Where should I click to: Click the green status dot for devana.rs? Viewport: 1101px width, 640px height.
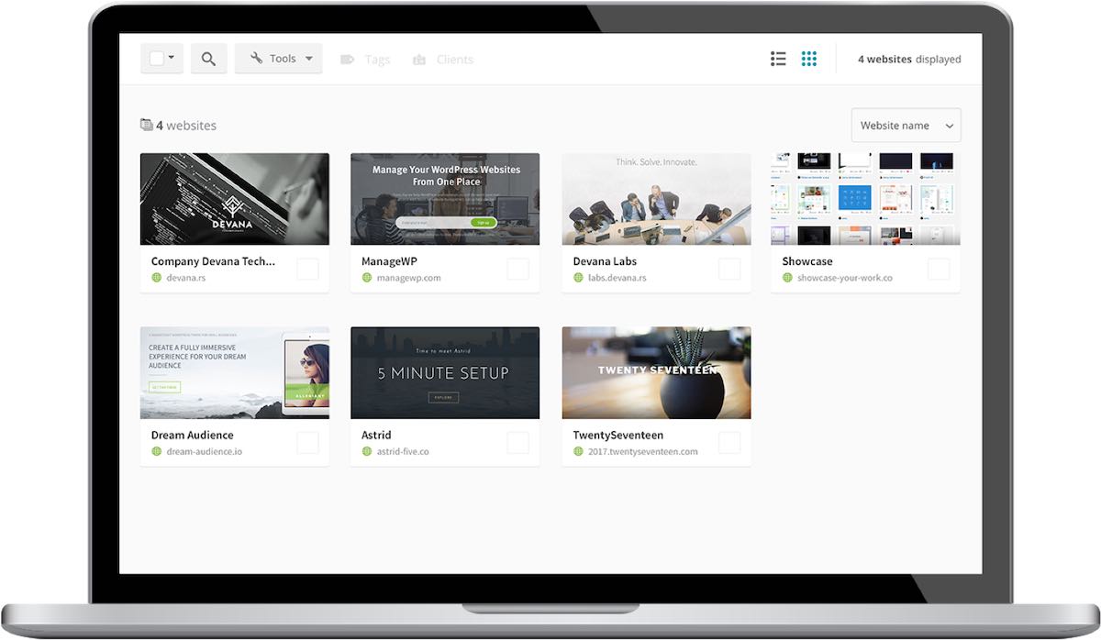coord(155,277)
